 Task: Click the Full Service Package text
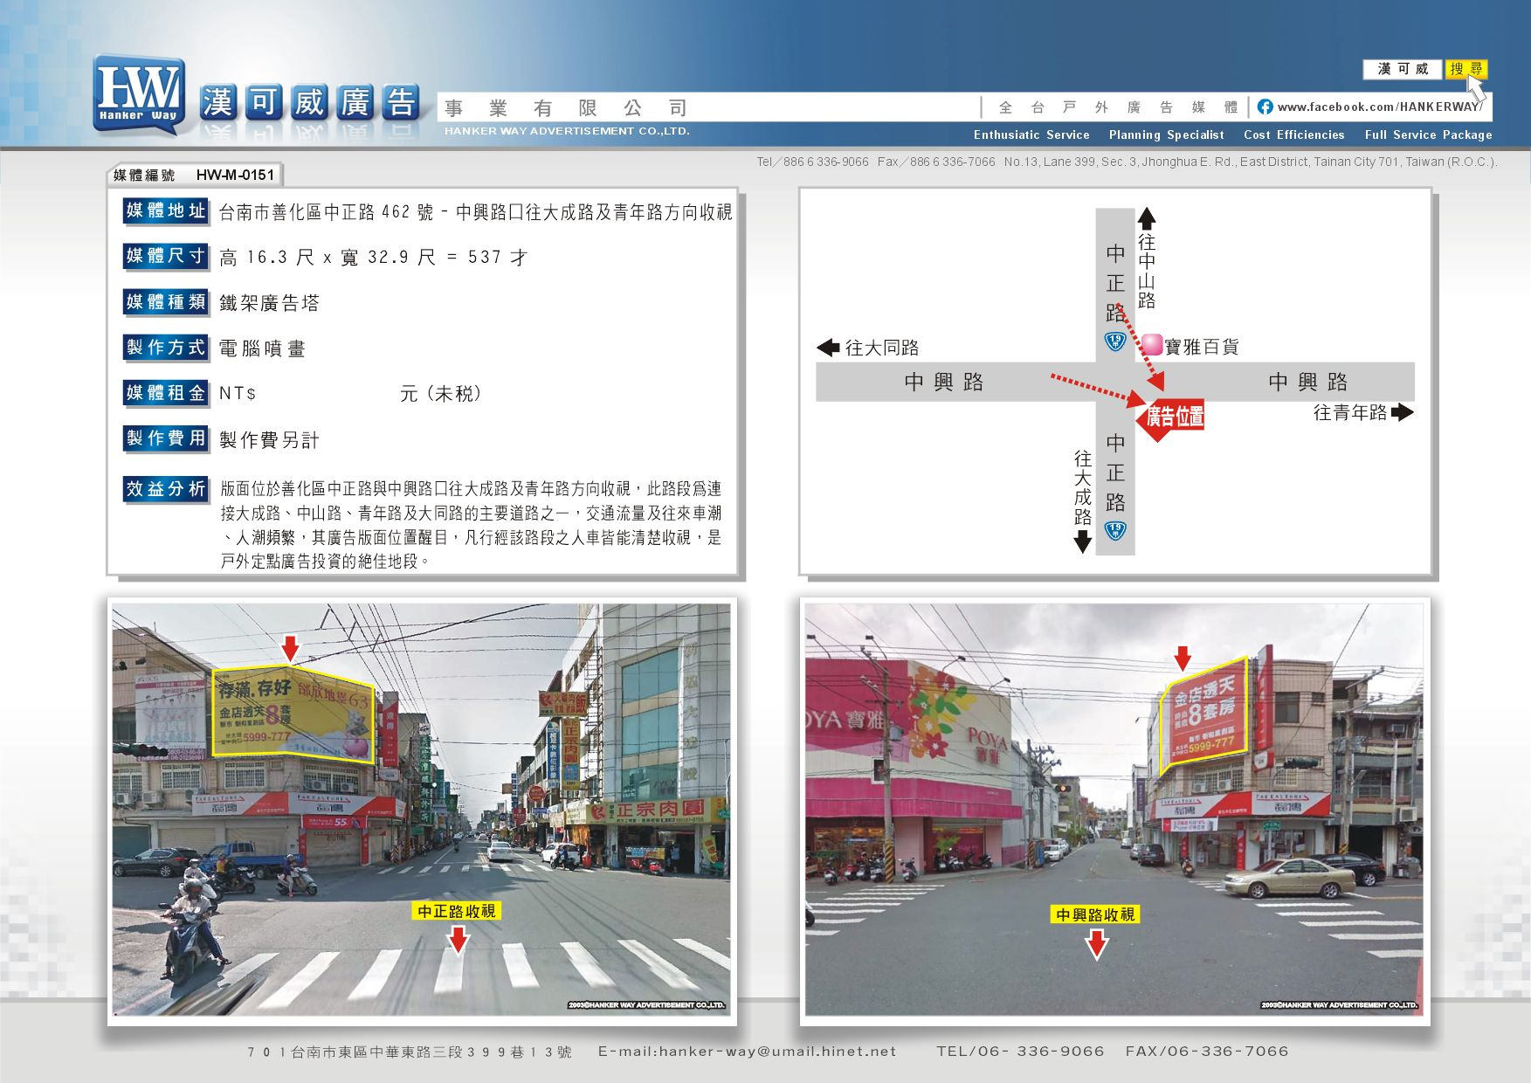coord(1428,135)
